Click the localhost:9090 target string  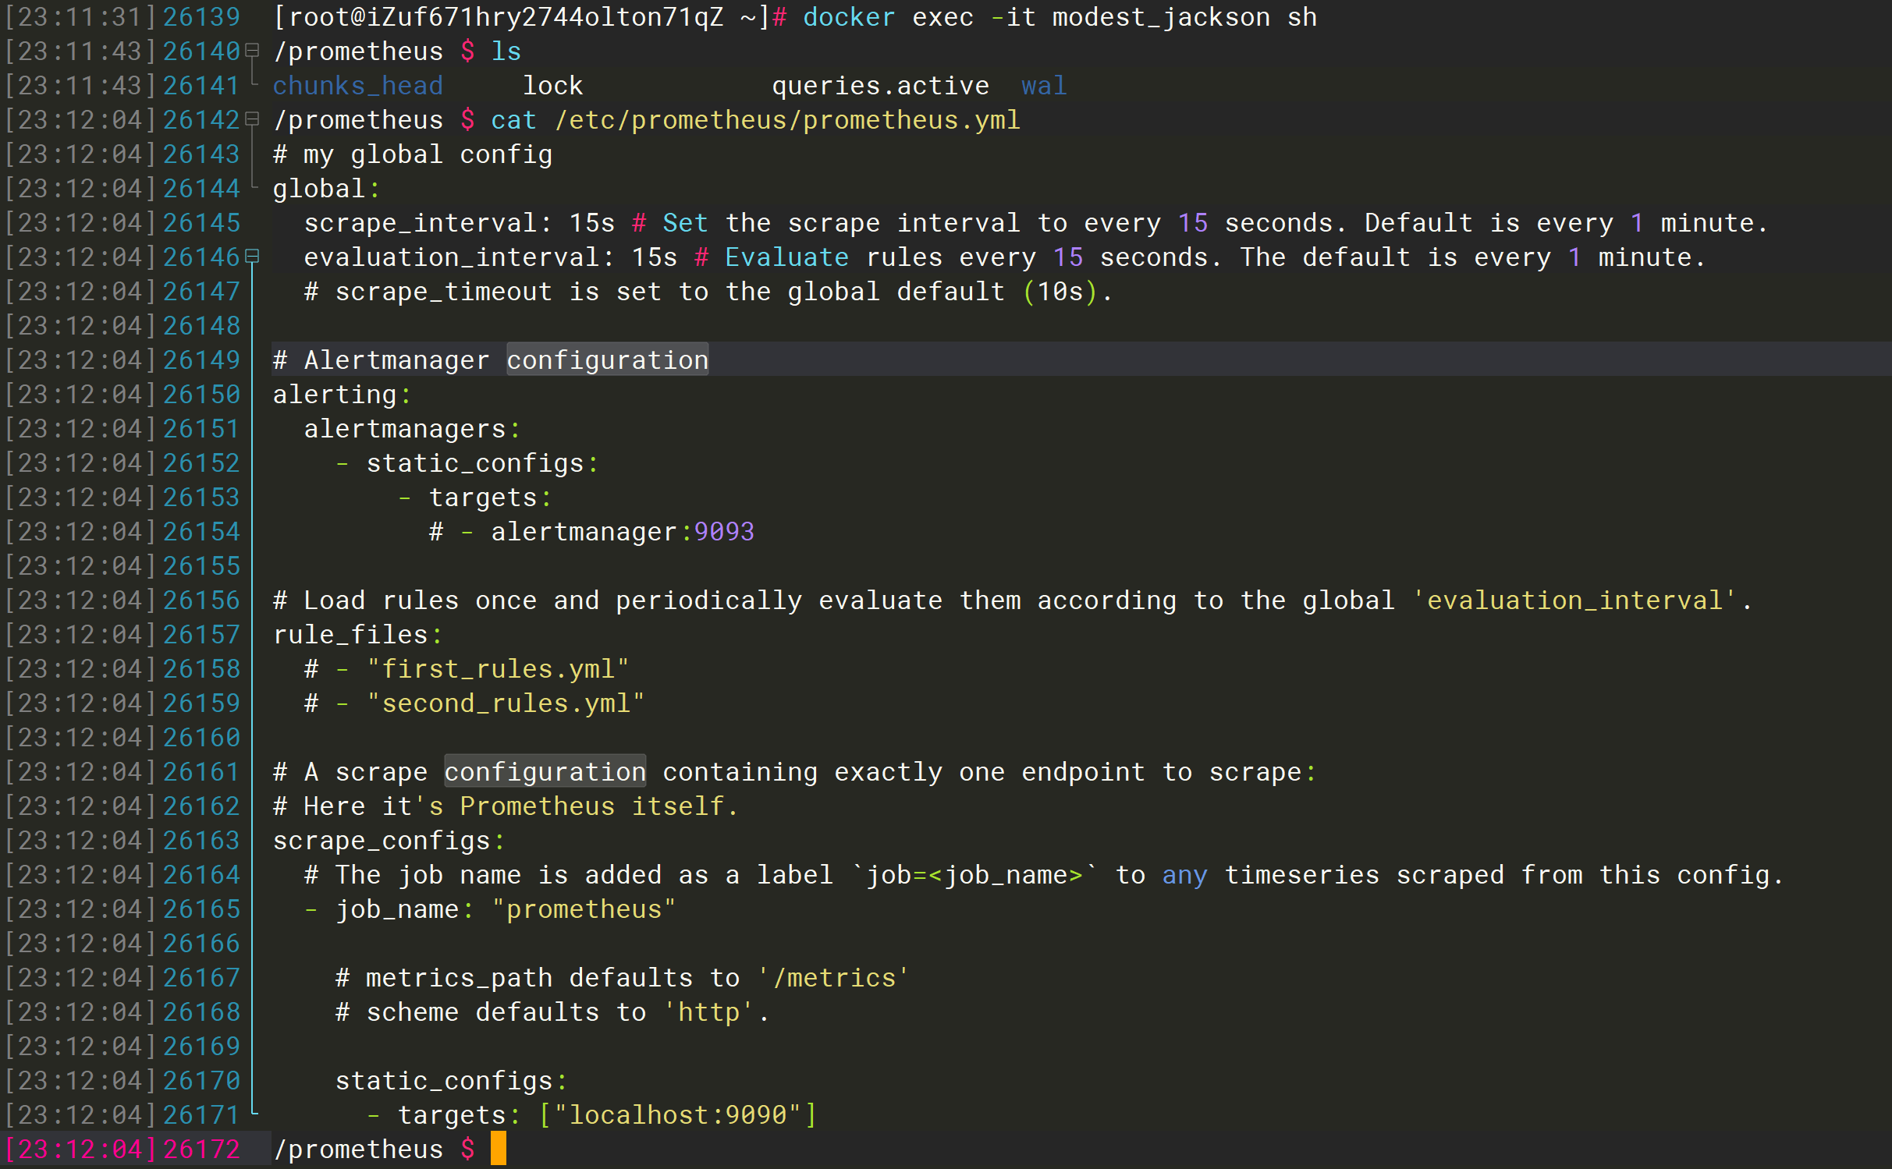pyautogui.click(x=677, y=1114)
